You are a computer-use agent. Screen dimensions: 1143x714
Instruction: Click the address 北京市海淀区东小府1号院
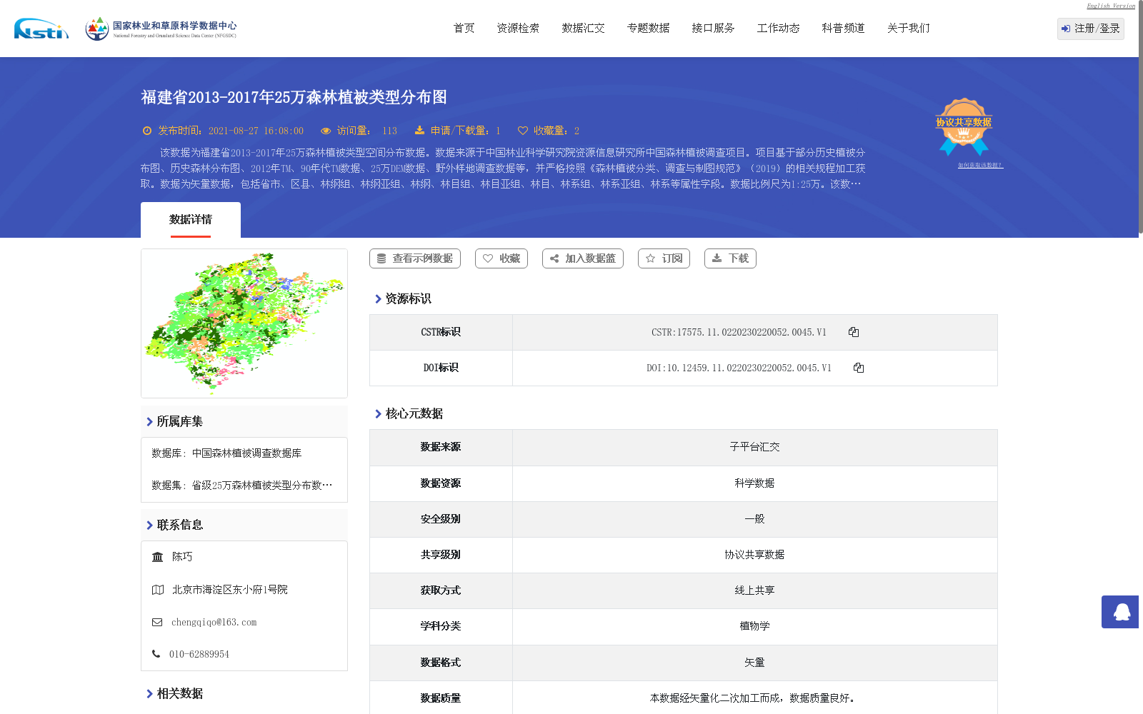click(229, 590)
